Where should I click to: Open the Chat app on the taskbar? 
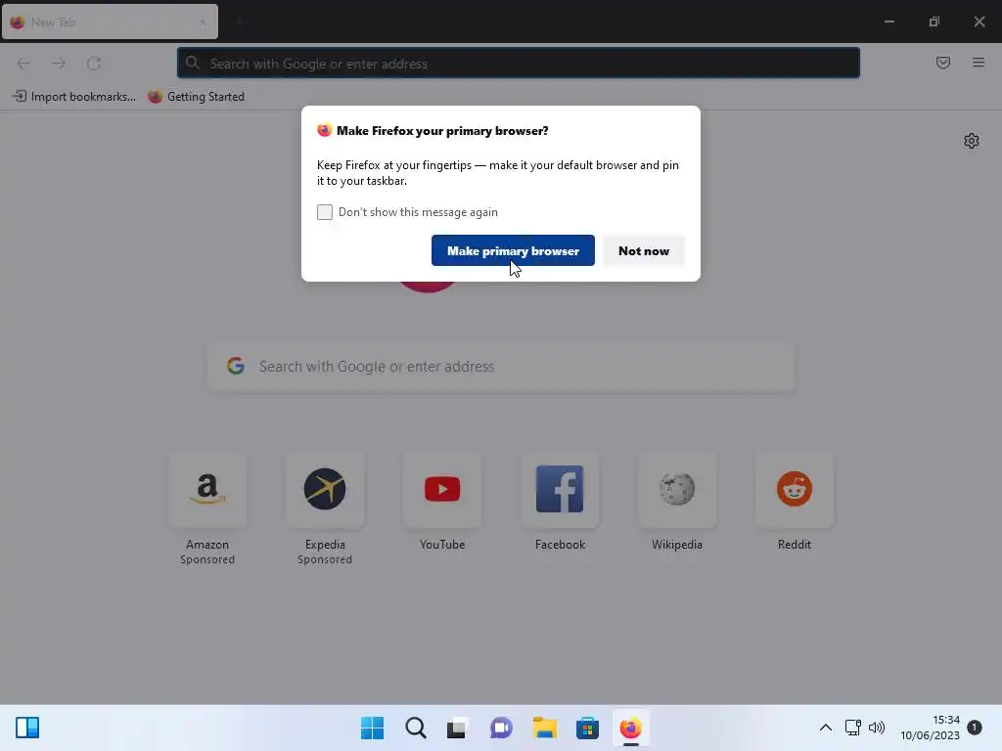click(x=501, y=728)
